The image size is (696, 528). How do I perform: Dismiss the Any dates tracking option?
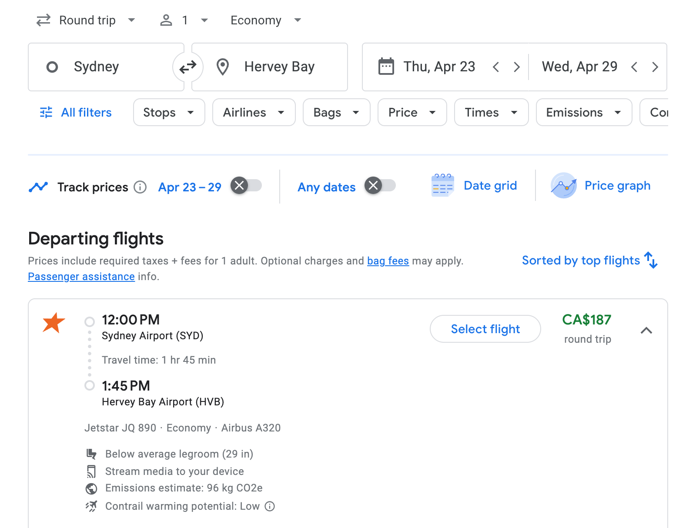(373, 186)
